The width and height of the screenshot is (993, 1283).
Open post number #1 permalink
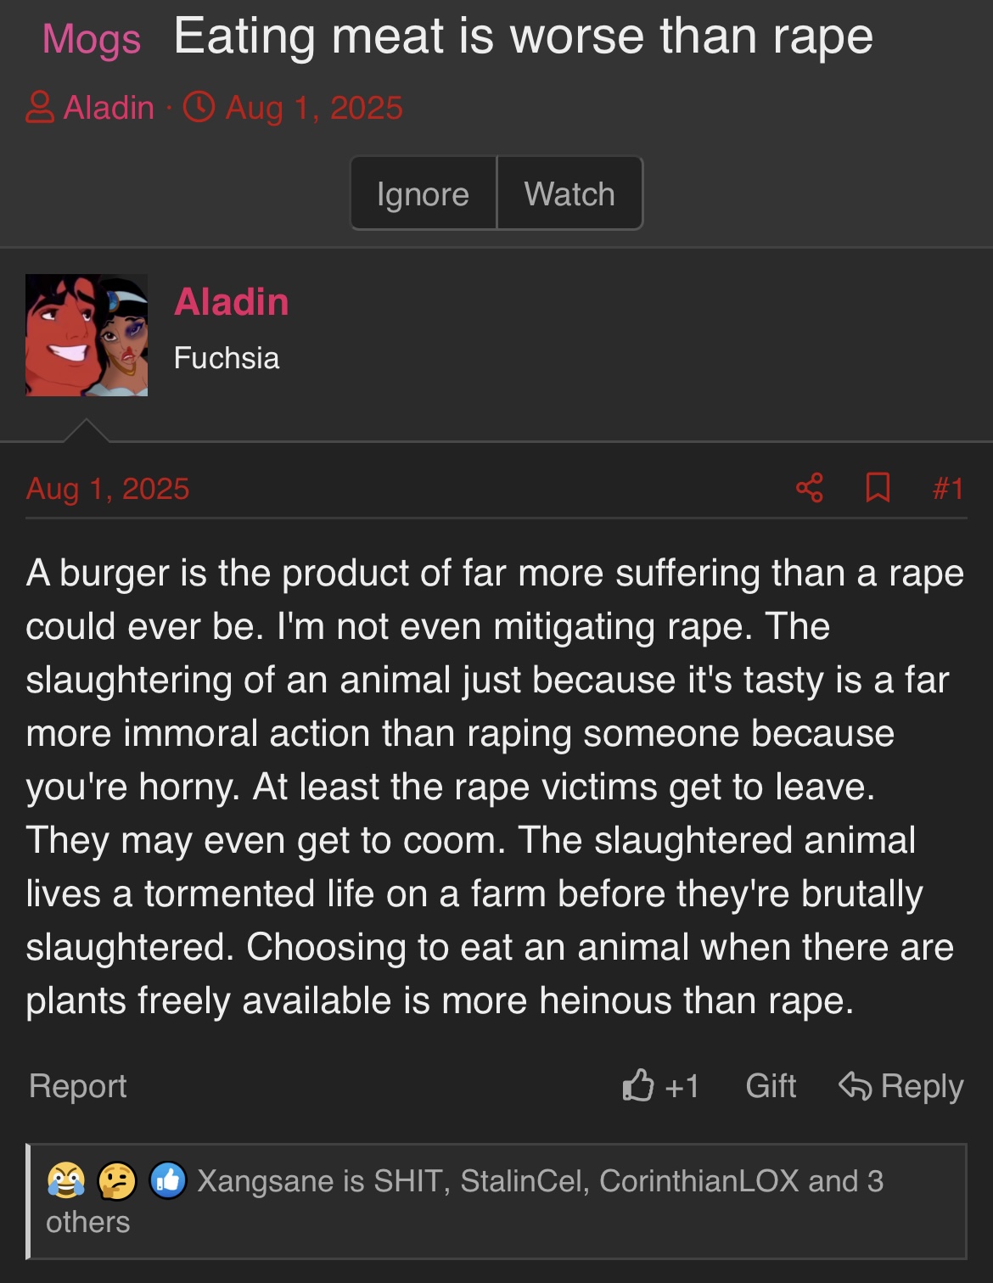pyautogui.click(x=948, y=489)
